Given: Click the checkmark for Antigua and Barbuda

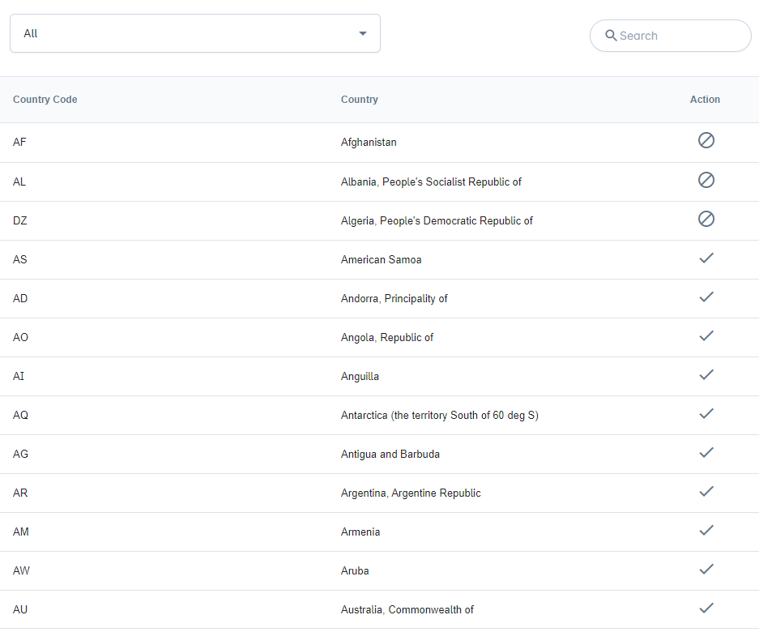Looking at the screenshot, I should tap(706, 452).
